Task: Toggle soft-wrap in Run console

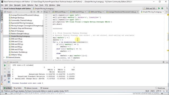Action: 9,72
